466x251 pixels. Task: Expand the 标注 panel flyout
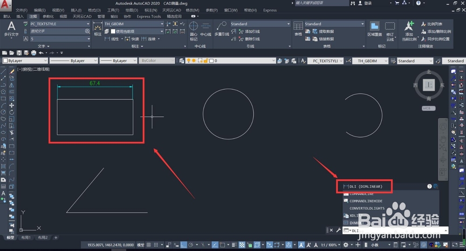coord(137,46)
